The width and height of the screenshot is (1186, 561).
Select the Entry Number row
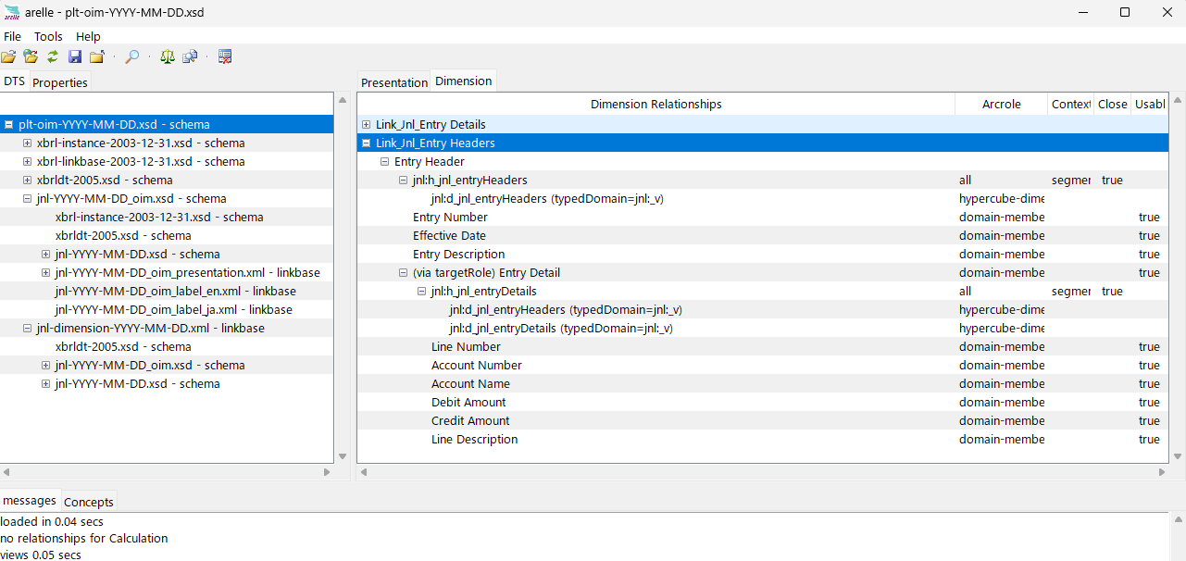762,217
